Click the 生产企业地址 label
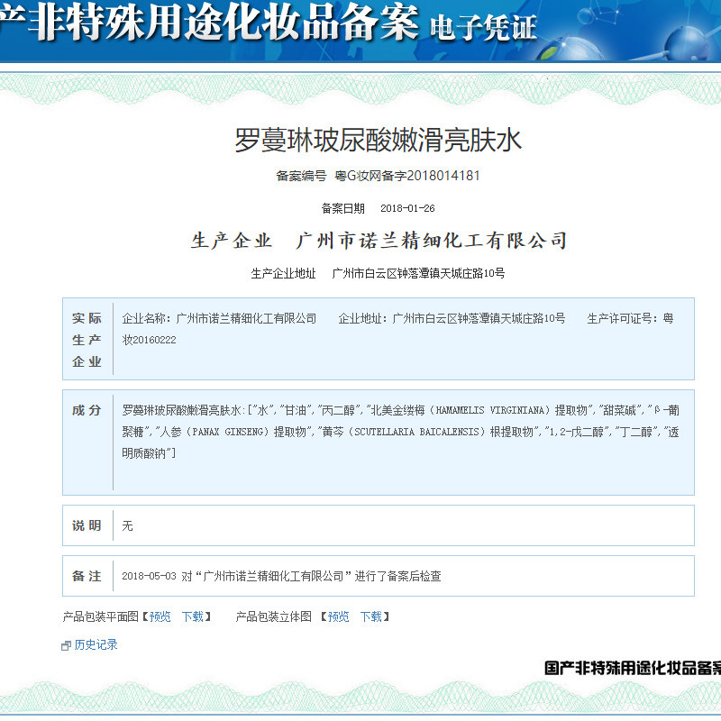 (283, 274)
